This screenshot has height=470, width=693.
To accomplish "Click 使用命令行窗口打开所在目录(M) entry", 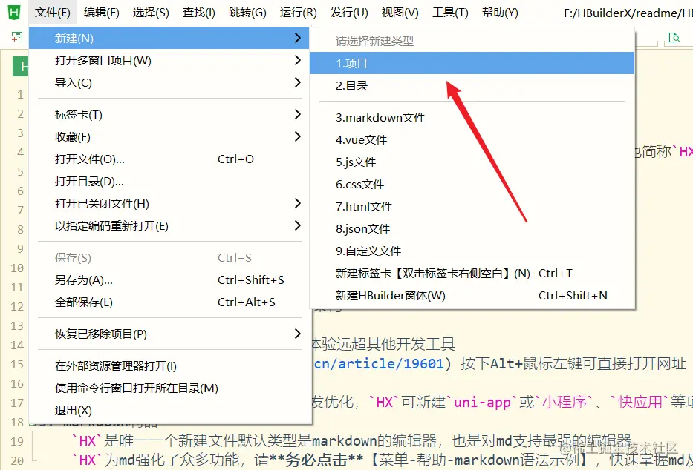I will click(x=169, y=388).
